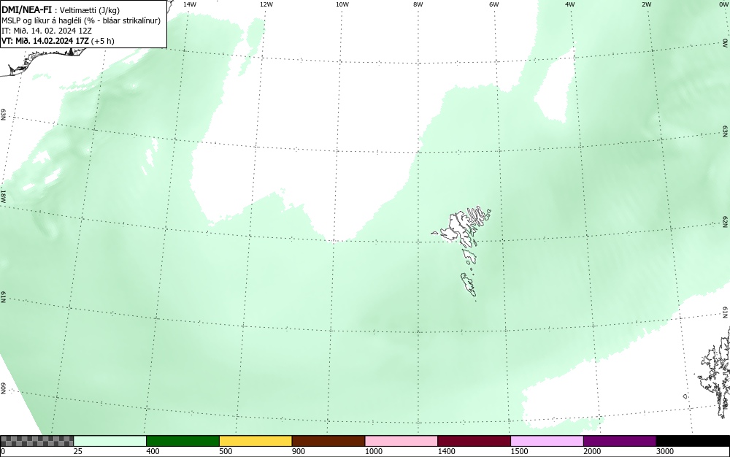This screenshot has width=730, height=457.
Task: Click the "12W" longitude label
Action: pyautogui.click(x=266, y=4)
